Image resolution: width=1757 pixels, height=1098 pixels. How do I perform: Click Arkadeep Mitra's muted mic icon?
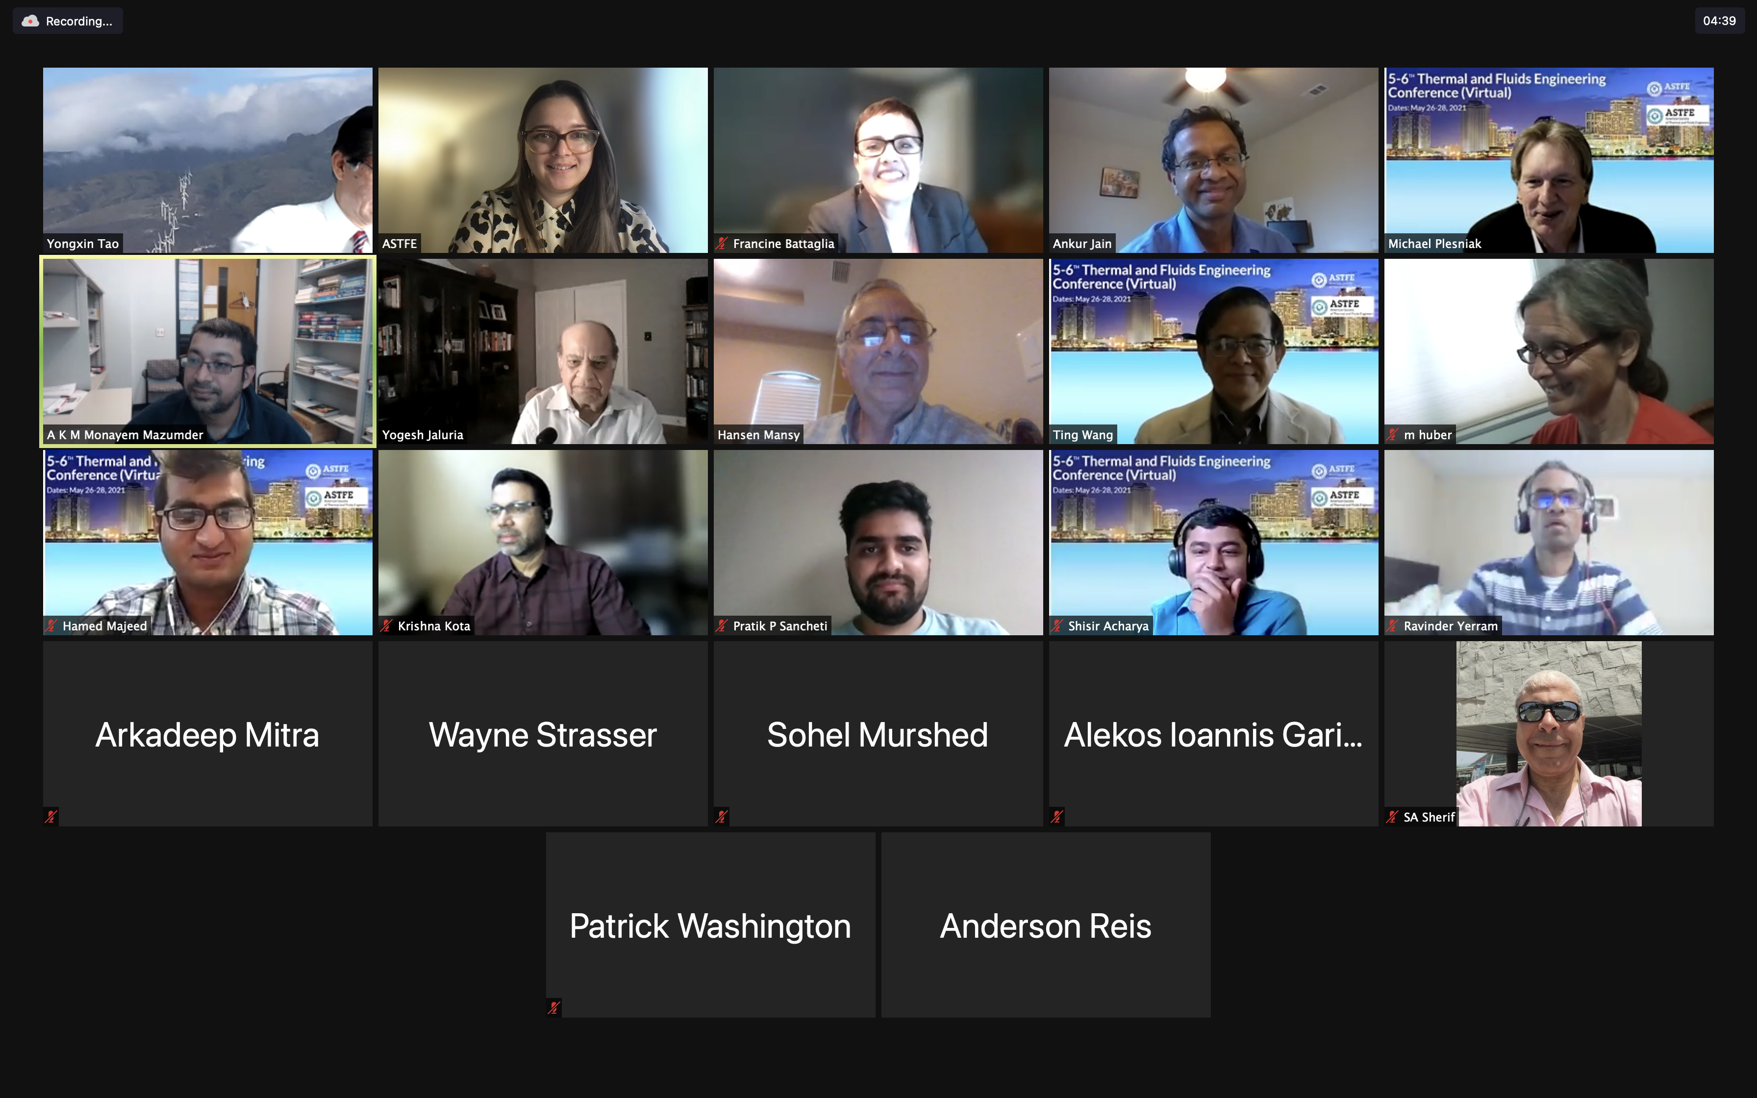51,817
